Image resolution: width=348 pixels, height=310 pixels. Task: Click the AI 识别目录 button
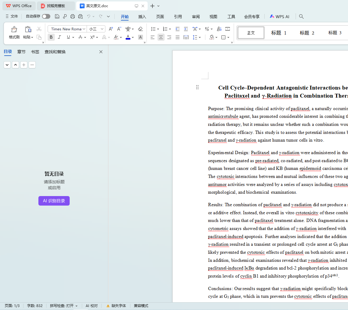[x=54, y=201]
